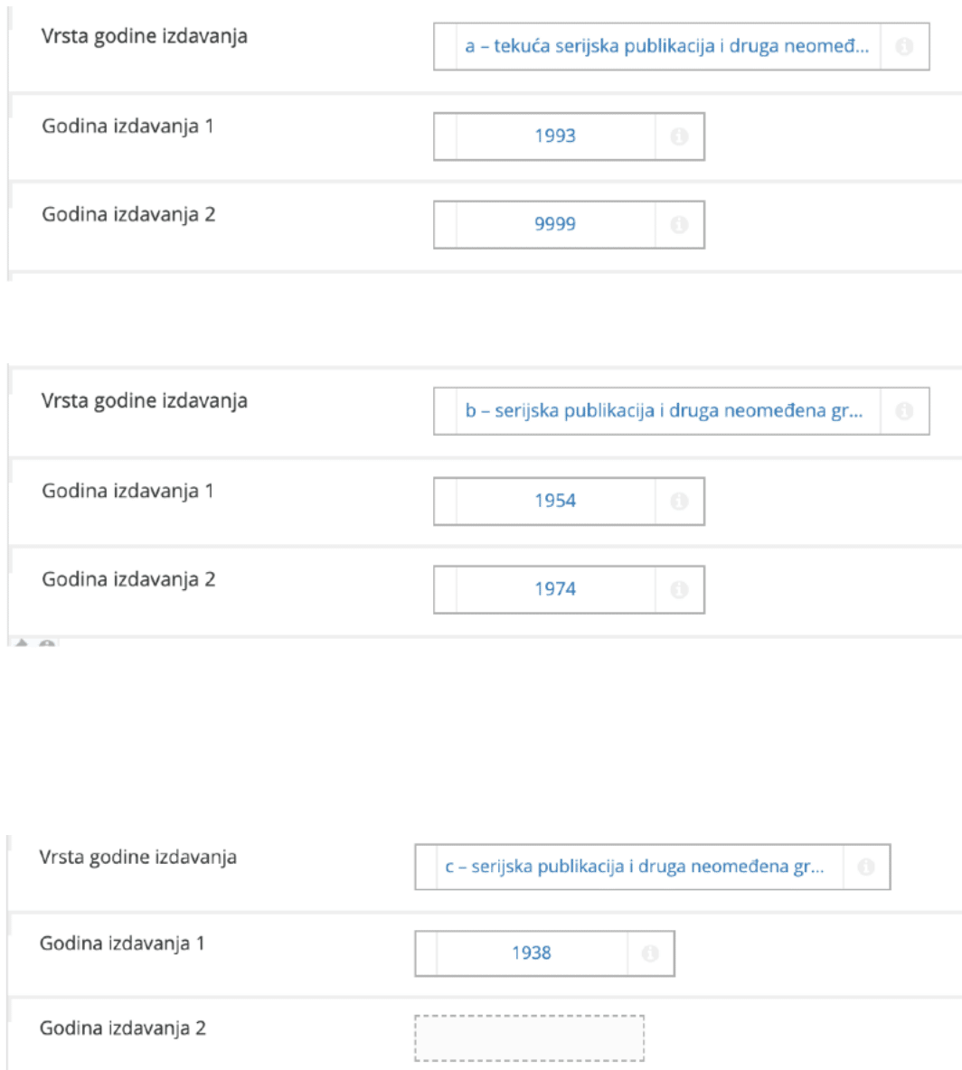Click info icon next to 1993 field
This screenshot has width=962, height=1070.
click(679, 136)
